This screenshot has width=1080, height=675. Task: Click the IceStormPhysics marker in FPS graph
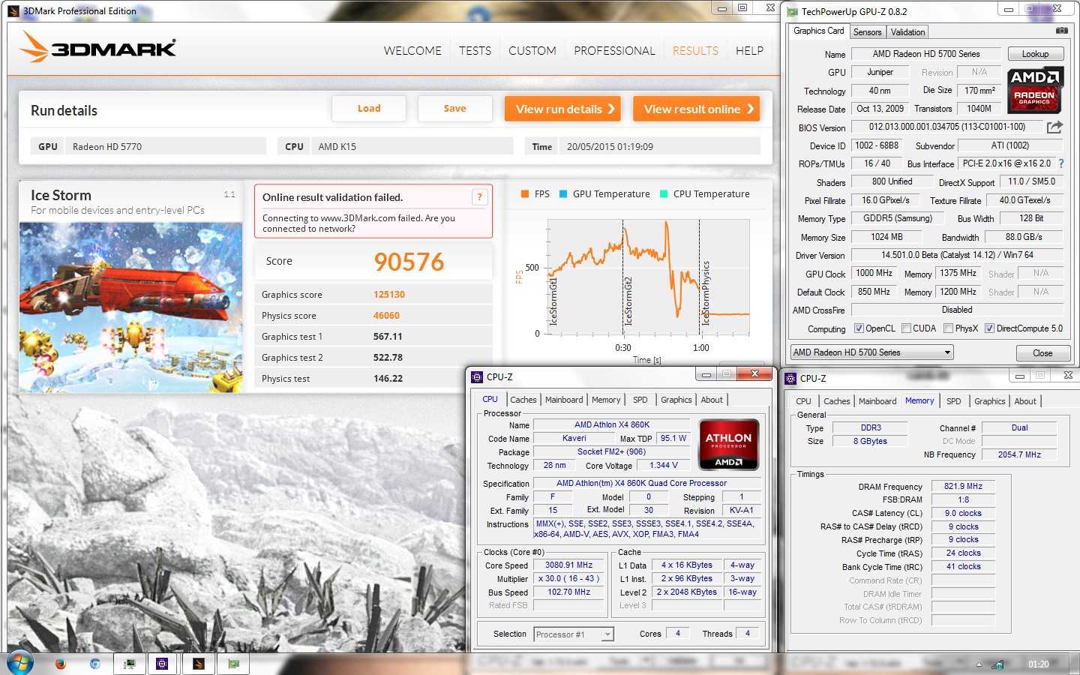(x=704, y=294)
